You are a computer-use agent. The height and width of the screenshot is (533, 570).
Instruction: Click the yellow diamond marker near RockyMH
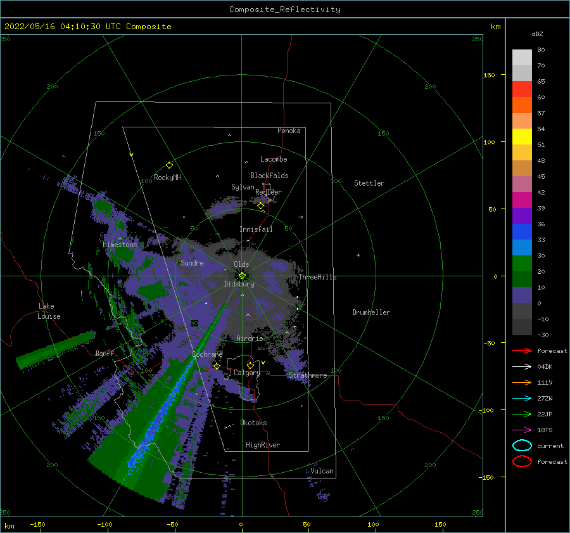click(x=169, y=165)
